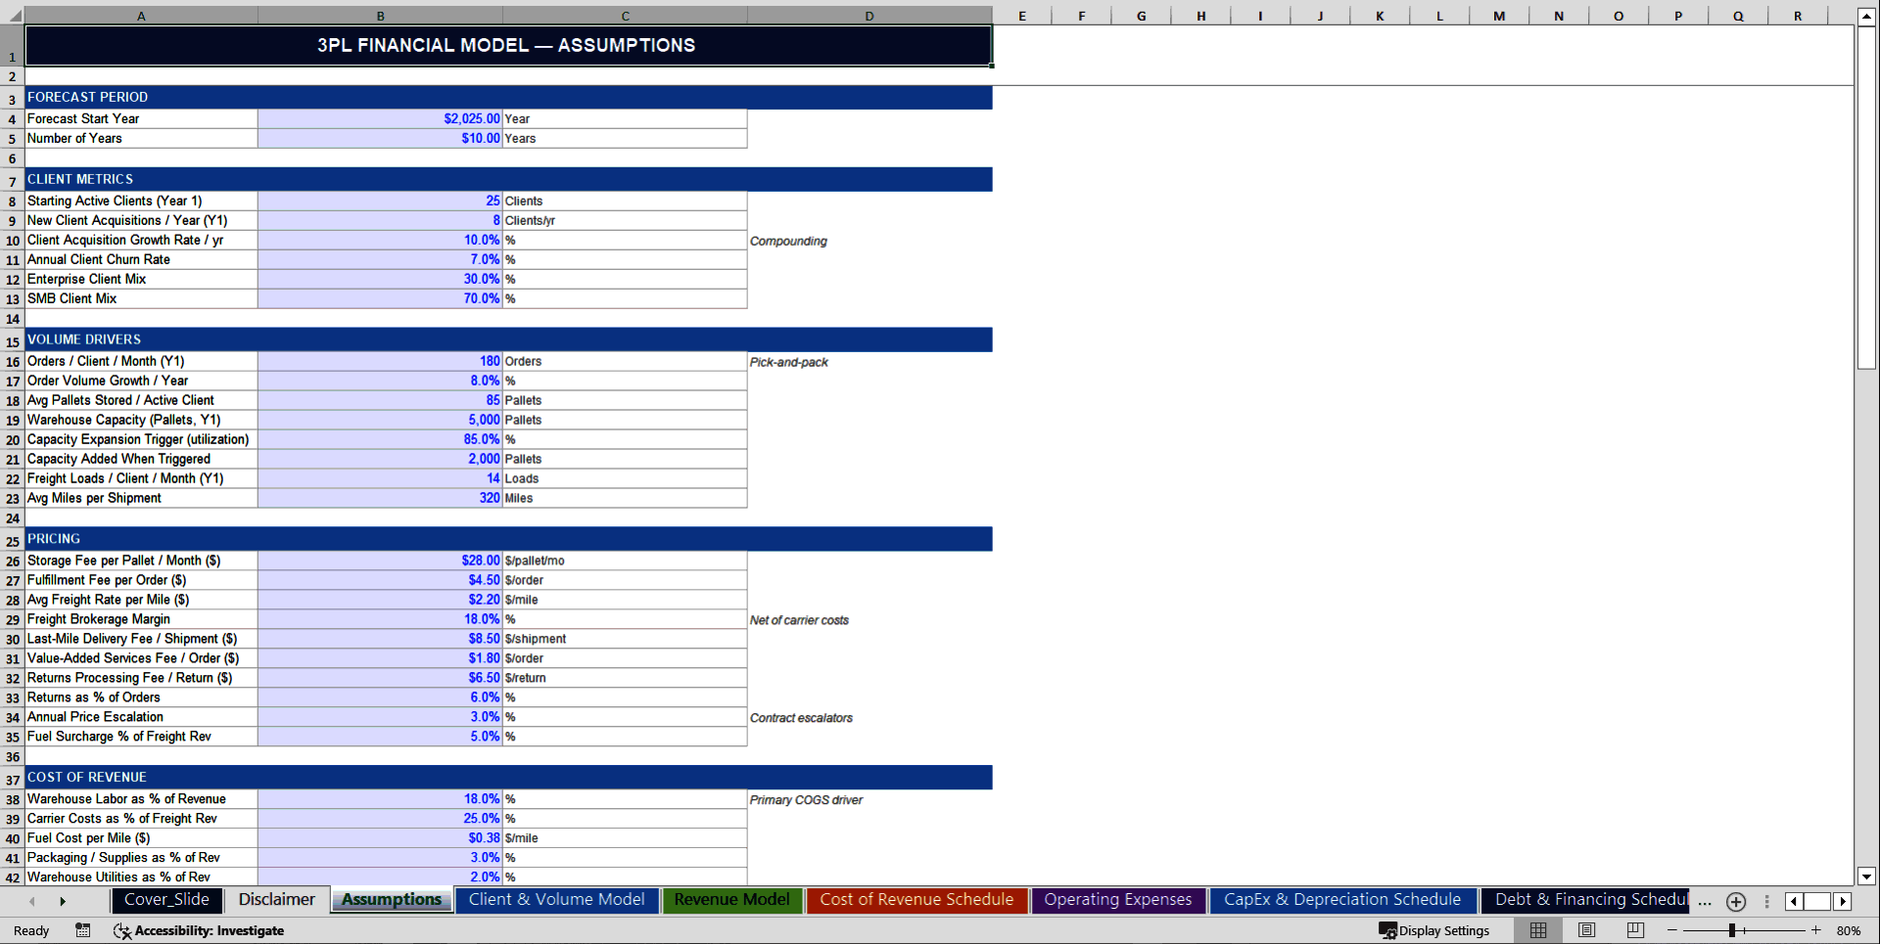This screenshot has width=1880, height=944.
Task: Click zoom out minus control
Action: click(x=1672, y=930)
